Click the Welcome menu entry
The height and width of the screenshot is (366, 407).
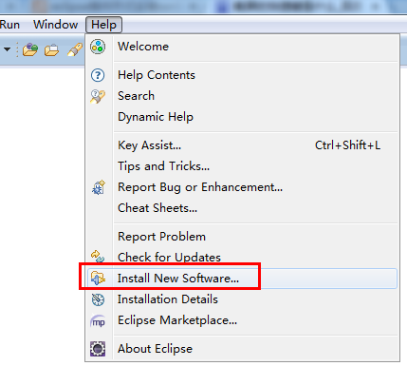click(242, 47)
